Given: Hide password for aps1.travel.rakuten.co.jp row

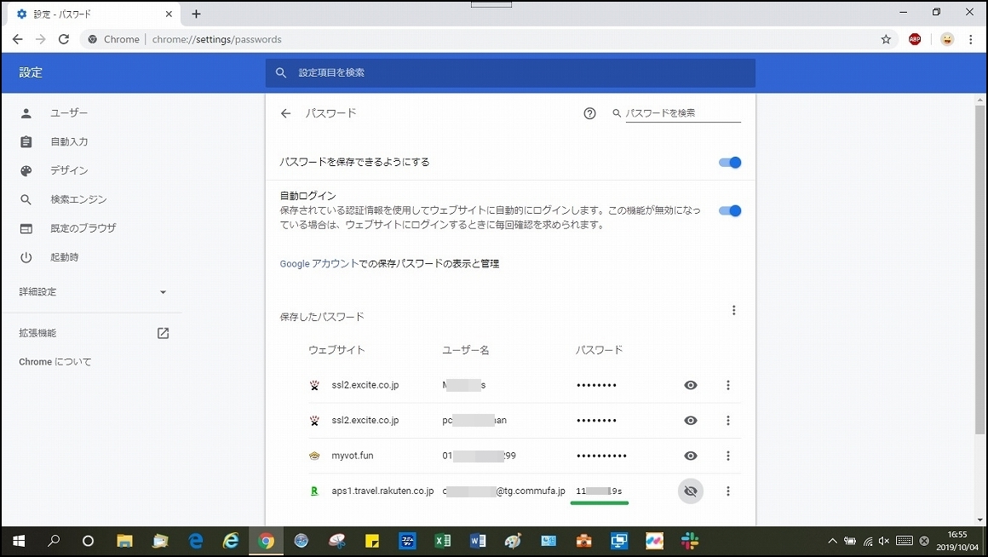Looking at the screenshot, I should [691, 491].
